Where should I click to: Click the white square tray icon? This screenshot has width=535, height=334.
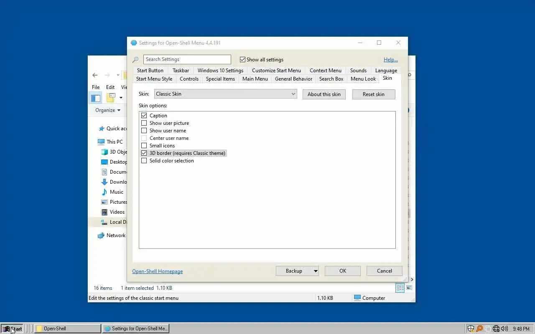488,329
